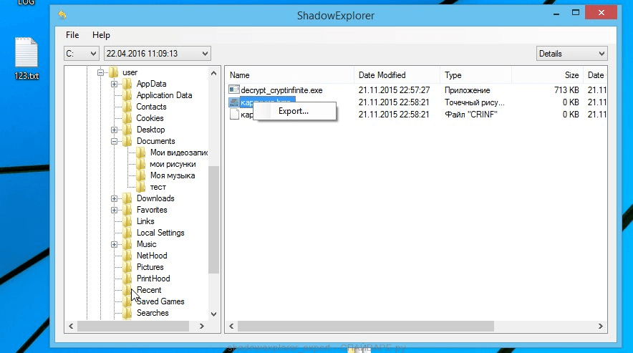Collapse the Documents folder node
The height and width of the screenshot is (353, 633).
(114, 141)
